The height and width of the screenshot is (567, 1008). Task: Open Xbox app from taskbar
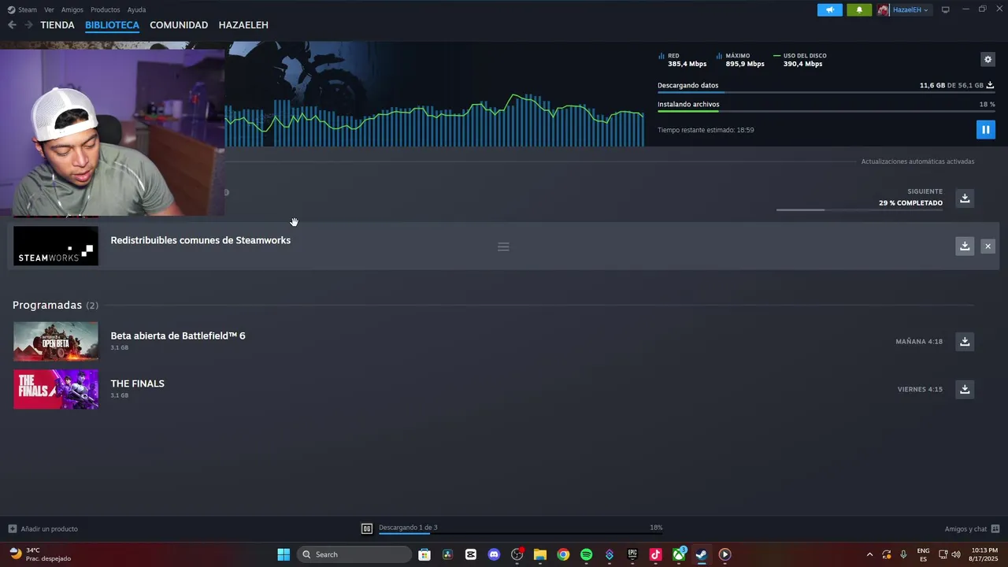click(679, 554)
